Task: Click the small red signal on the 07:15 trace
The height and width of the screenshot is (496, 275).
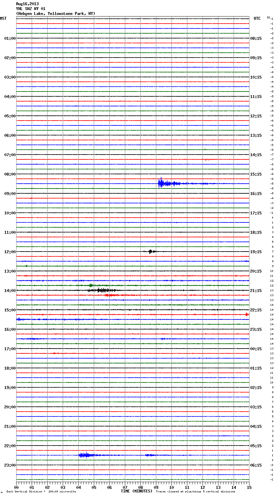Action: click(x=209, y=159)
